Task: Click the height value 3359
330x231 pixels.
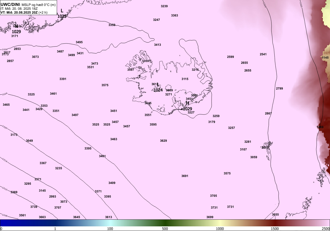Action: click(x=112, y=25)
